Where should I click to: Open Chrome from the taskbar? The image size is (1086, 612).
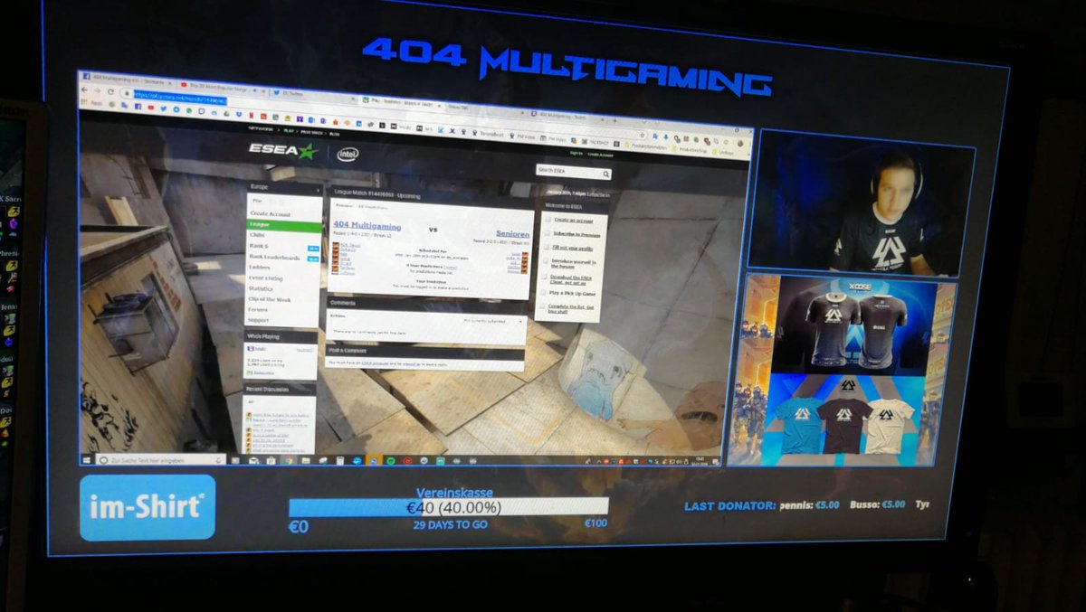(x=289, y=460)
